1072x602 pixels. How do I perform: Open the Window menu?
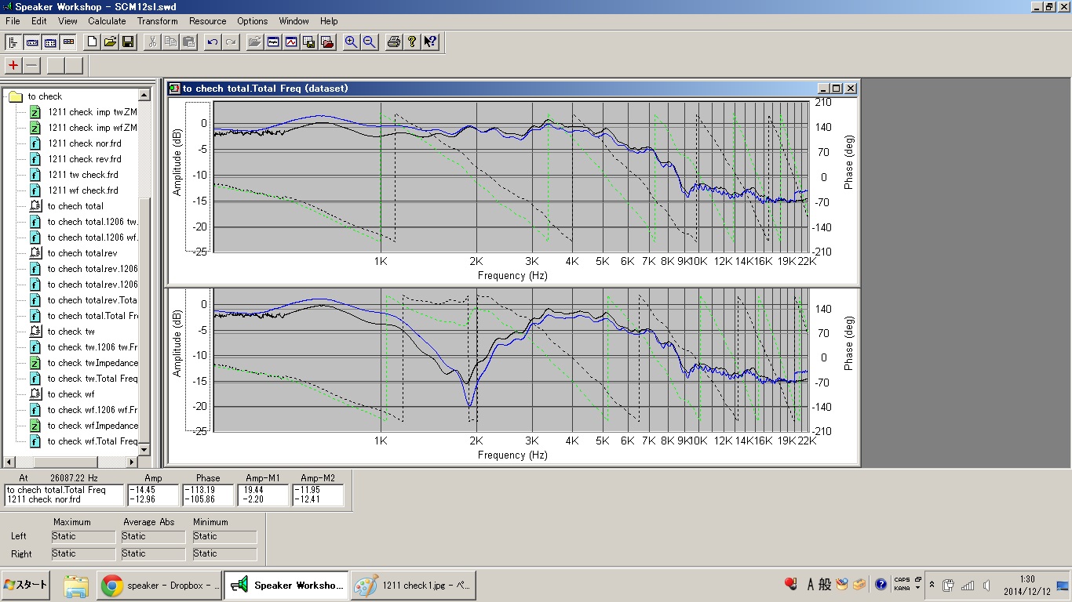point(294,21)
